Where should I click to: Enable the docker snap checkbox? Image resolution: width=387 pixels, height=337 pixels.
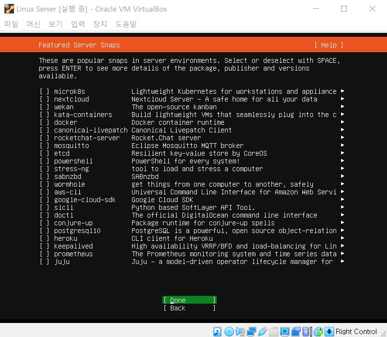click(x=45, y=122)
